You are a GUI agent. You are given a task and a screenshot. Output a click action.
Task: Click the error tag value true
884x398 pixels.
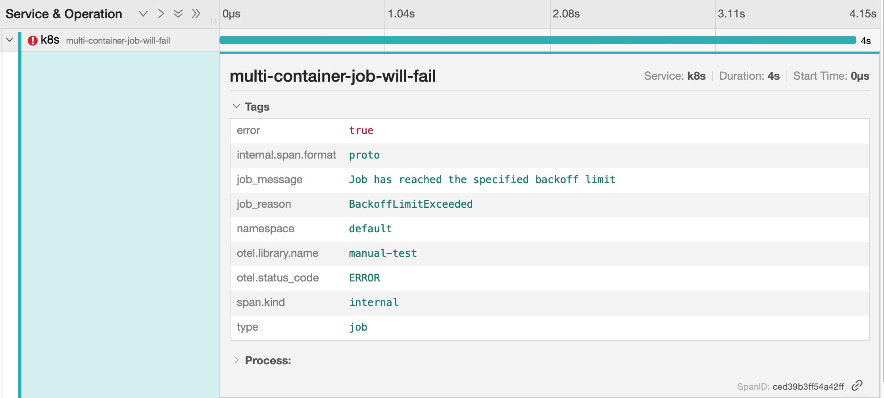coord(361,130)
